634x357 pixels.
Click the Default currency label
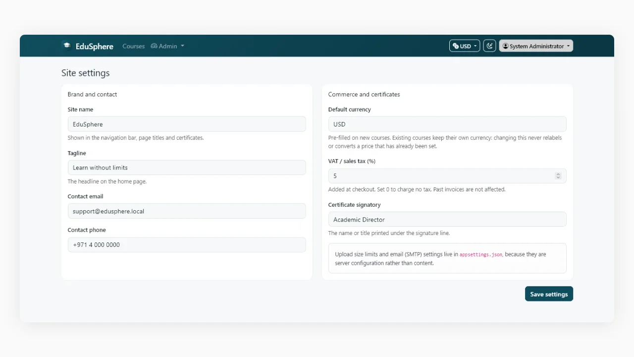pyautogui.click(x=349, y=110)
